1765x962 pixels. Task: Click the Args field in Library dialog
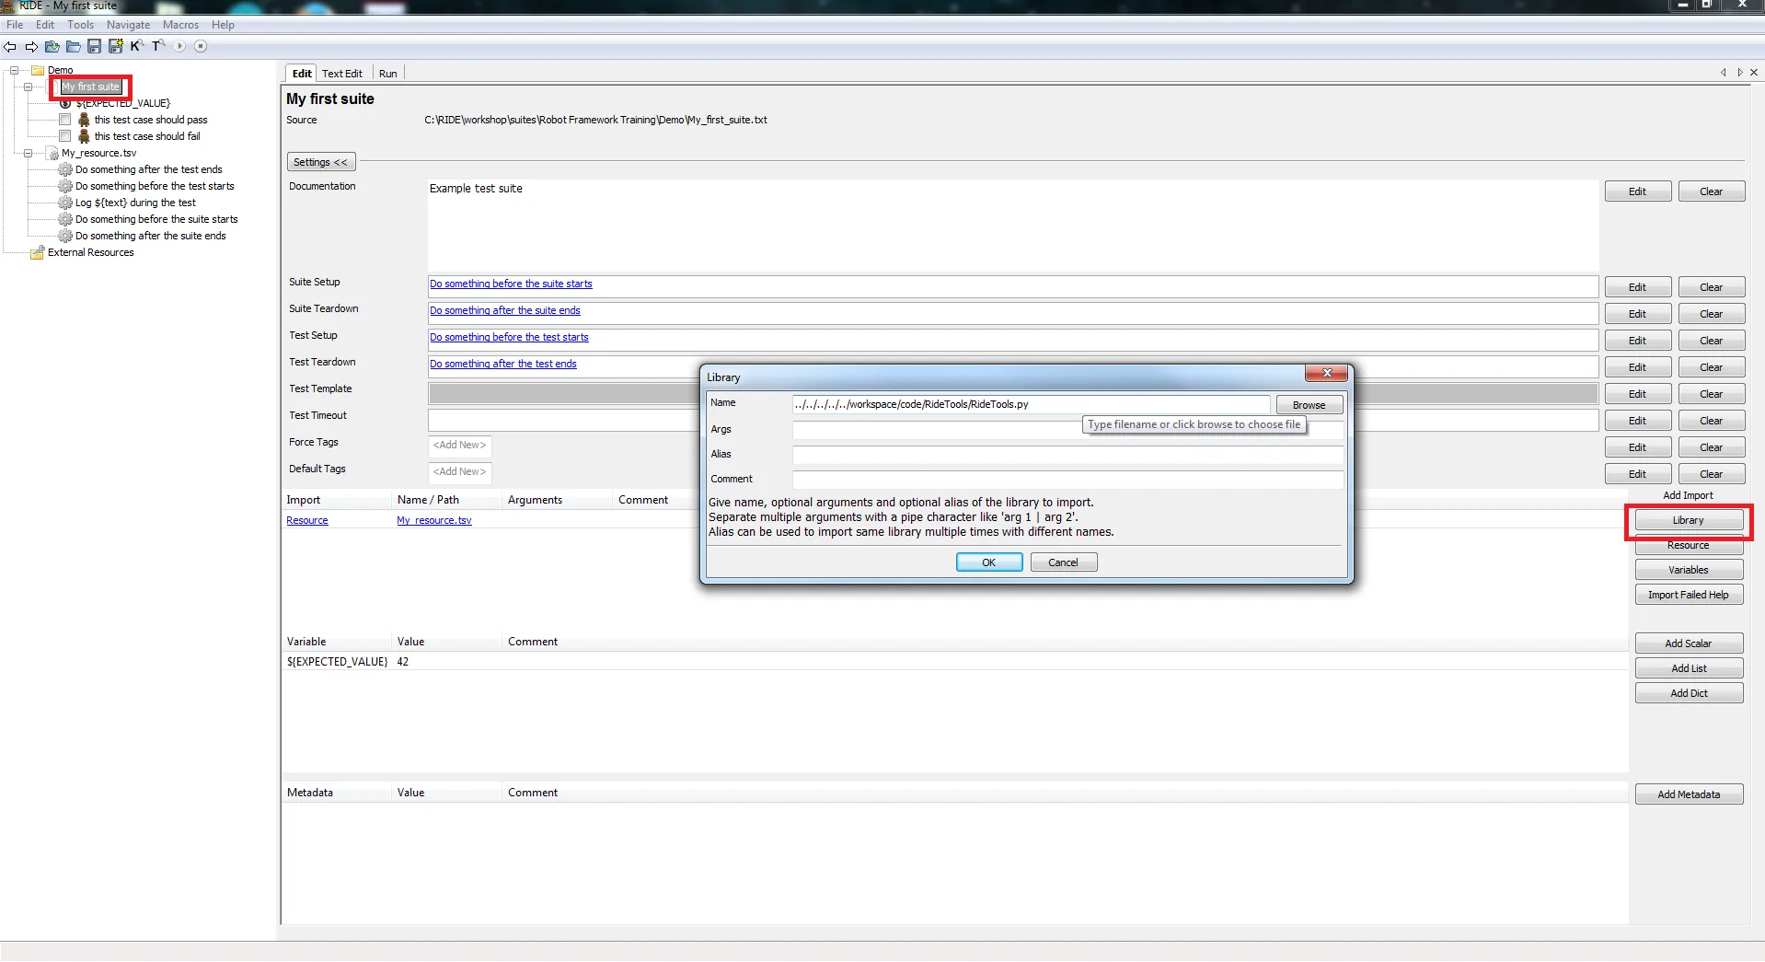click(x=1067, y=430)
